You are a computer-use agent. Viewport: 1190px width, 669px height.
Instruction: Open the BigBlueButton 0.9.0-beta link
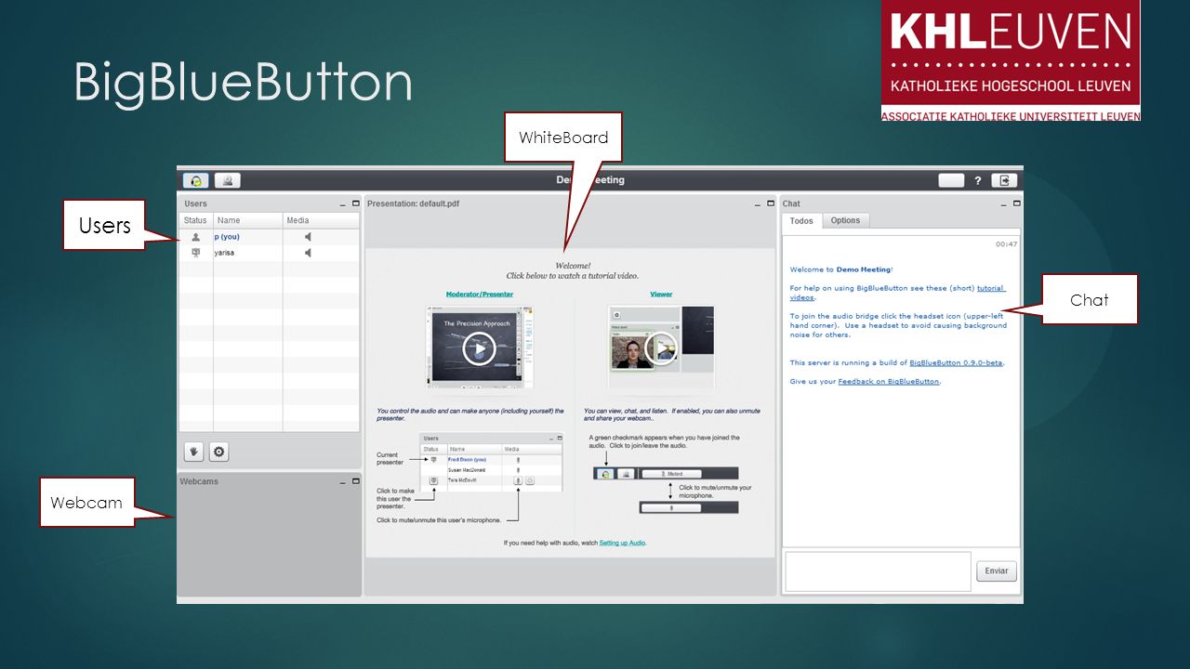pos(956,362)
